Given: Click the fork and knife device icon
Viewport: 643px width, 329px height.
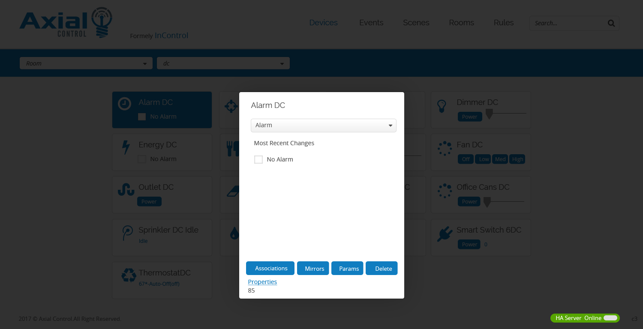Looking at the screenshot, I should (232, 149).
